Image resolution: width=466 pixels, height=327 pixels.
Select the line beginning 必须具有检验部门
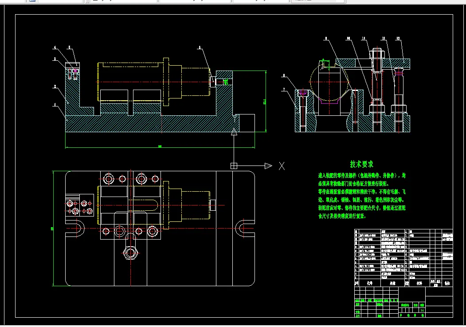(x=353, y=184)
